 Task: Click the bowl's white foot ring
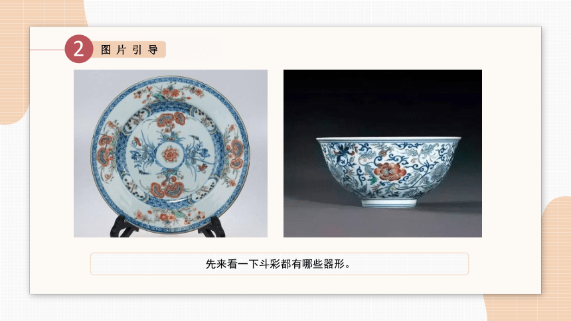[389, 203]
